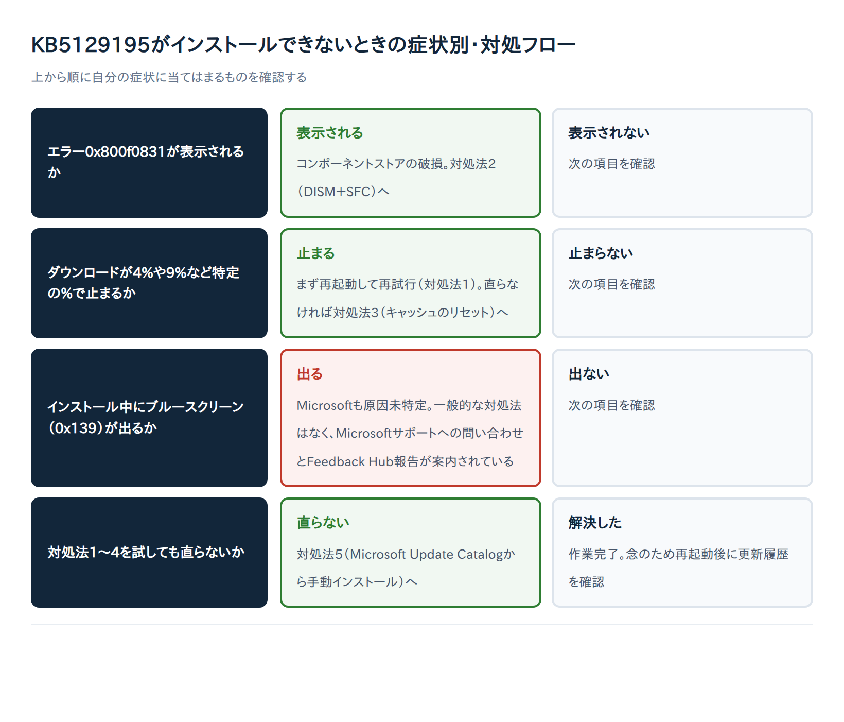This screenshot has height=722, width=844.
Task: Click 次の項目を確認 under 出ない
Action: 611,405
